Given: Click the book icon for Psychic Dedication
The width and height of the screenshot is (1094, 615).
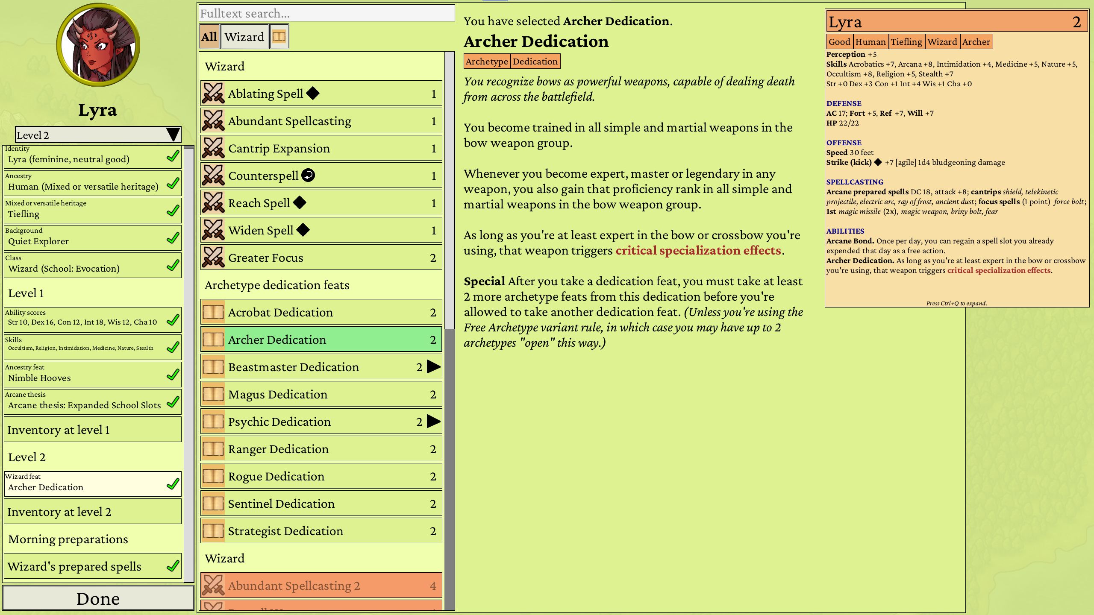Looking at the screenshot, I should pyautogui.click(x=213, y=421).
